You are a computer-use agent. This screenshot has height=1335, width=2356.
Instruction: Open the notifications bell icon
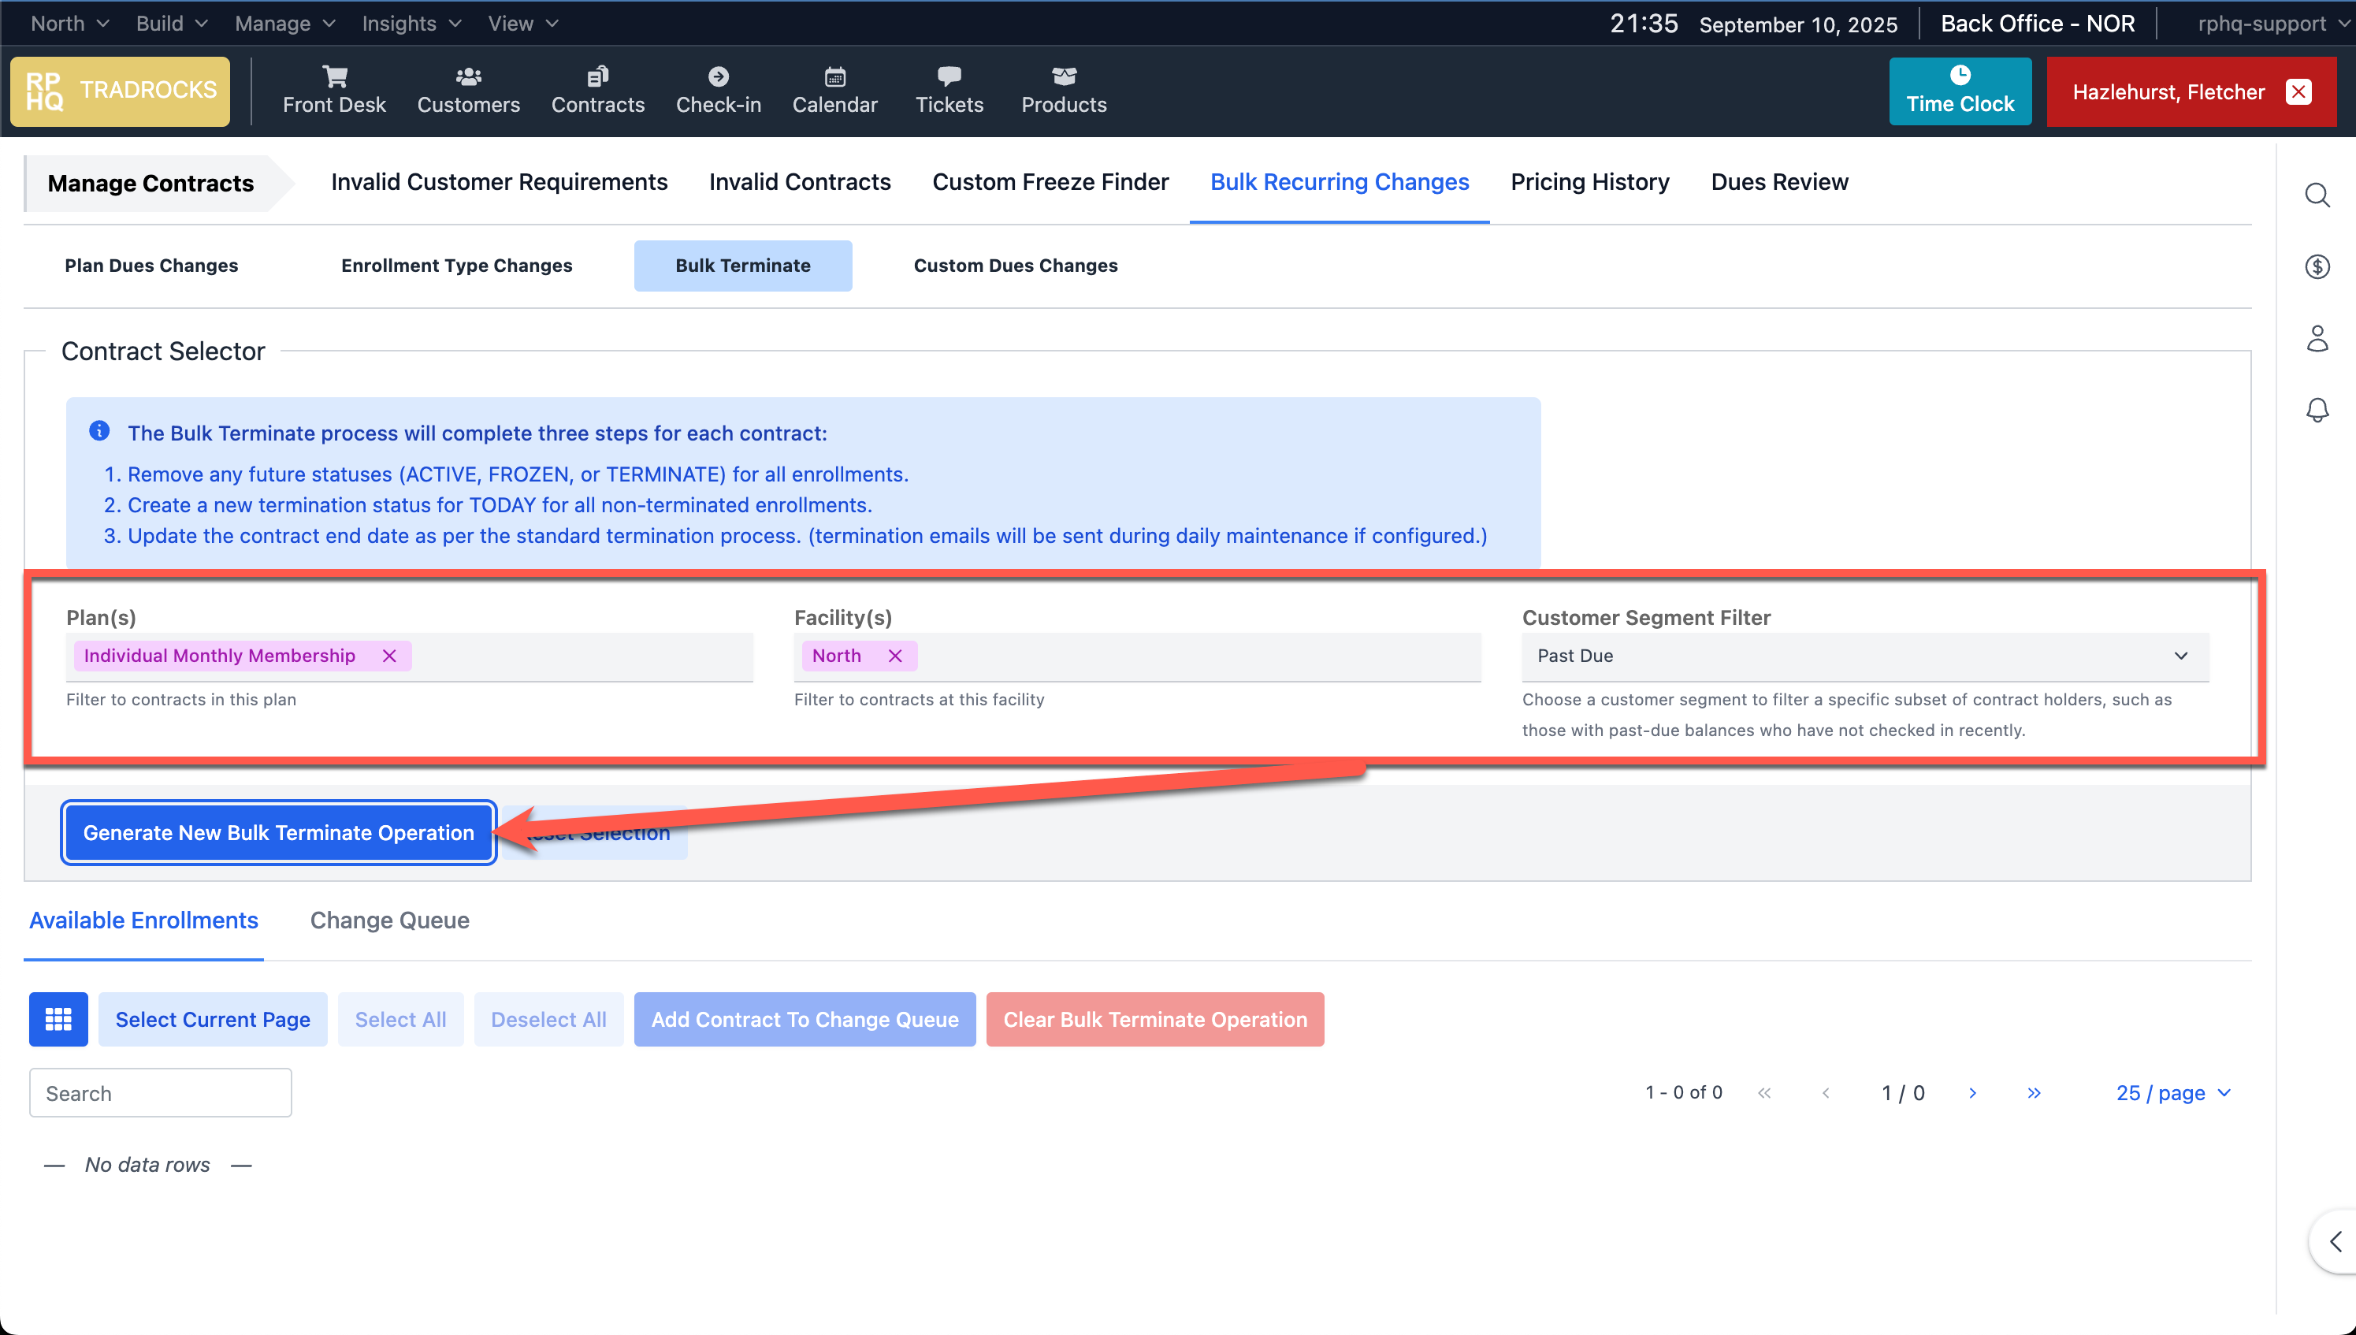(2317, 410)
